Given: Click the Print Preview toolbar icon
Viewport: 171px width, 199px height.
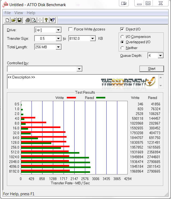Looking at the screenshot, I should coord(34,20).
